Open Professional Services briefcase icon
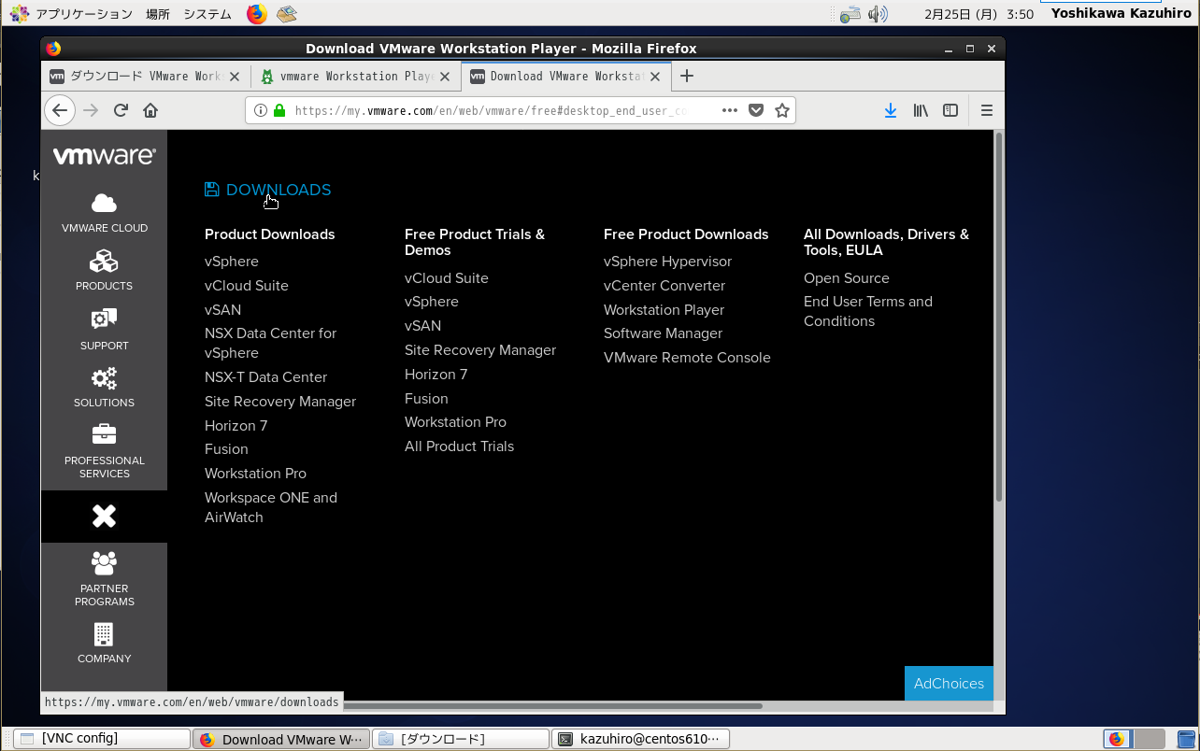Image resolution: width=1200 pixels, height=751 pixels. (104, 435)
